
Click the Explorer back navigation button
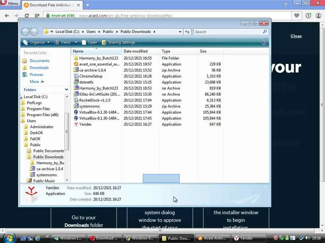25,32
